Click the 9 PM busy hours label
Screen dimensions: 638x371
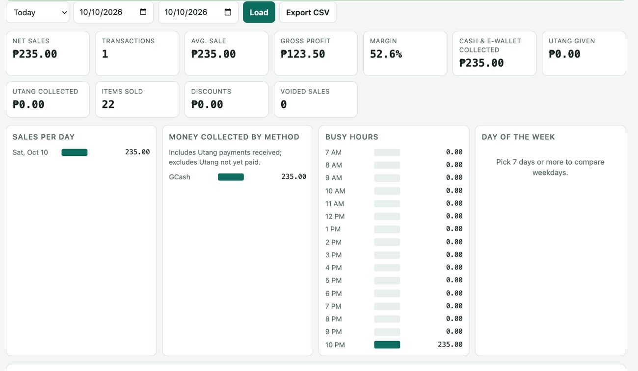[x=334, y=332]
